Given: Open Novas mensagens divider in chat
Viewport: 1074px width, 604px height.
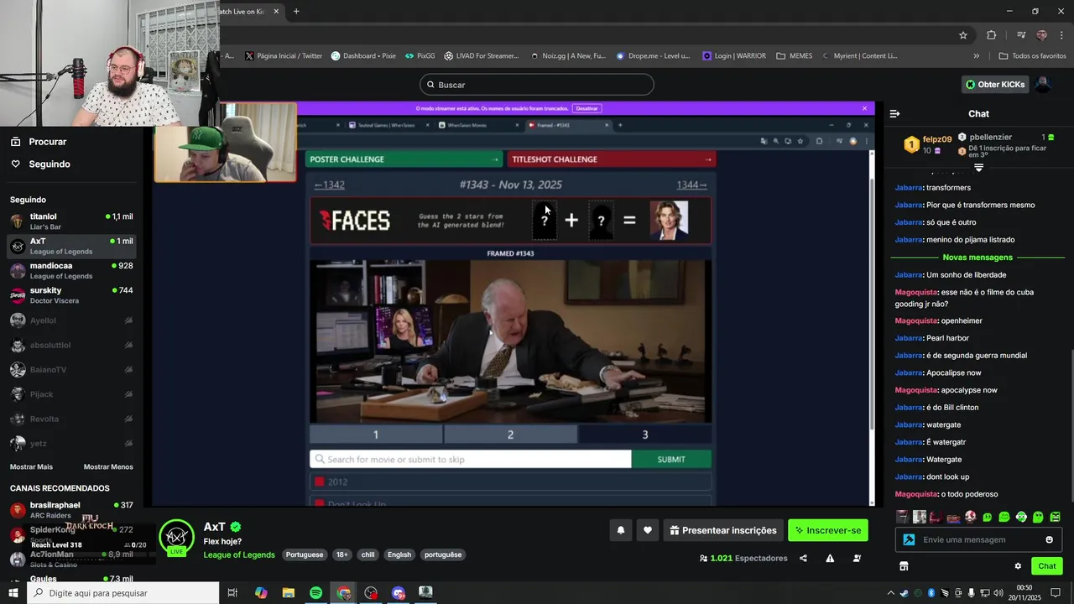Looking at the screenshot, I should pyautogui.click(x=978, y=258).
